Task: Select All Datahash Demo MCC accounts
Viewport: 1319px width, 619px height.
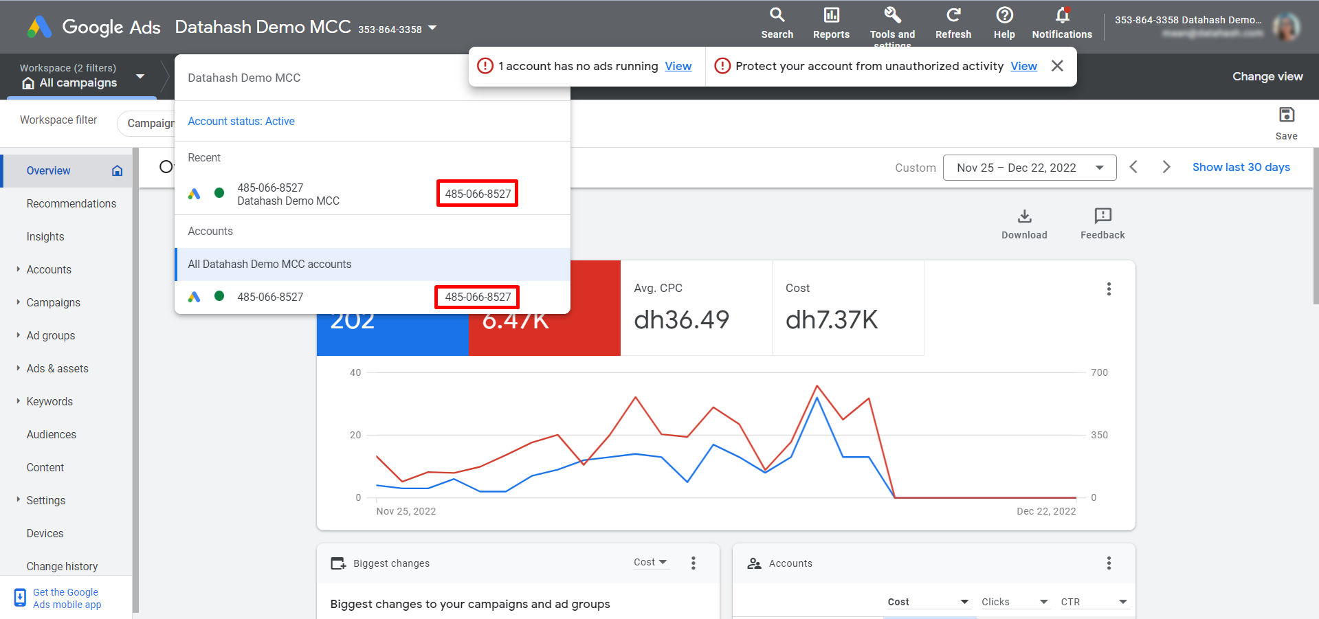Action: coord(373,264)
